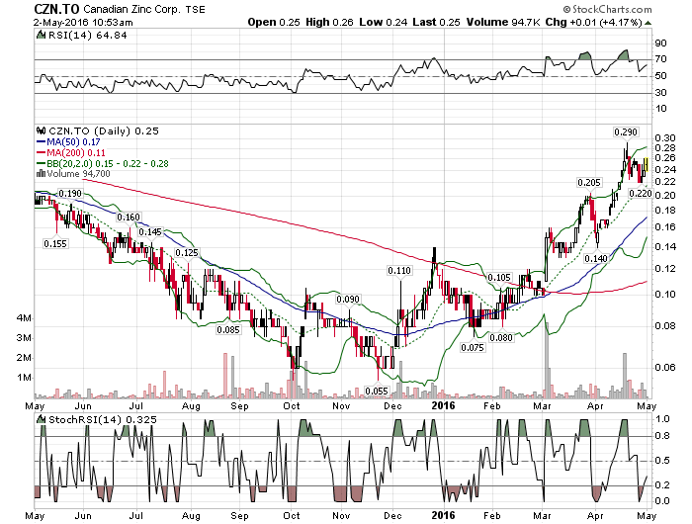Click the 2-May-2016 10:53am timestamp

(83, 22)
